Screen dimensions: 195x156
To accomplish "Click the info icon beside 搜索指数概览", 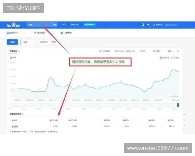I will [23, 114].
